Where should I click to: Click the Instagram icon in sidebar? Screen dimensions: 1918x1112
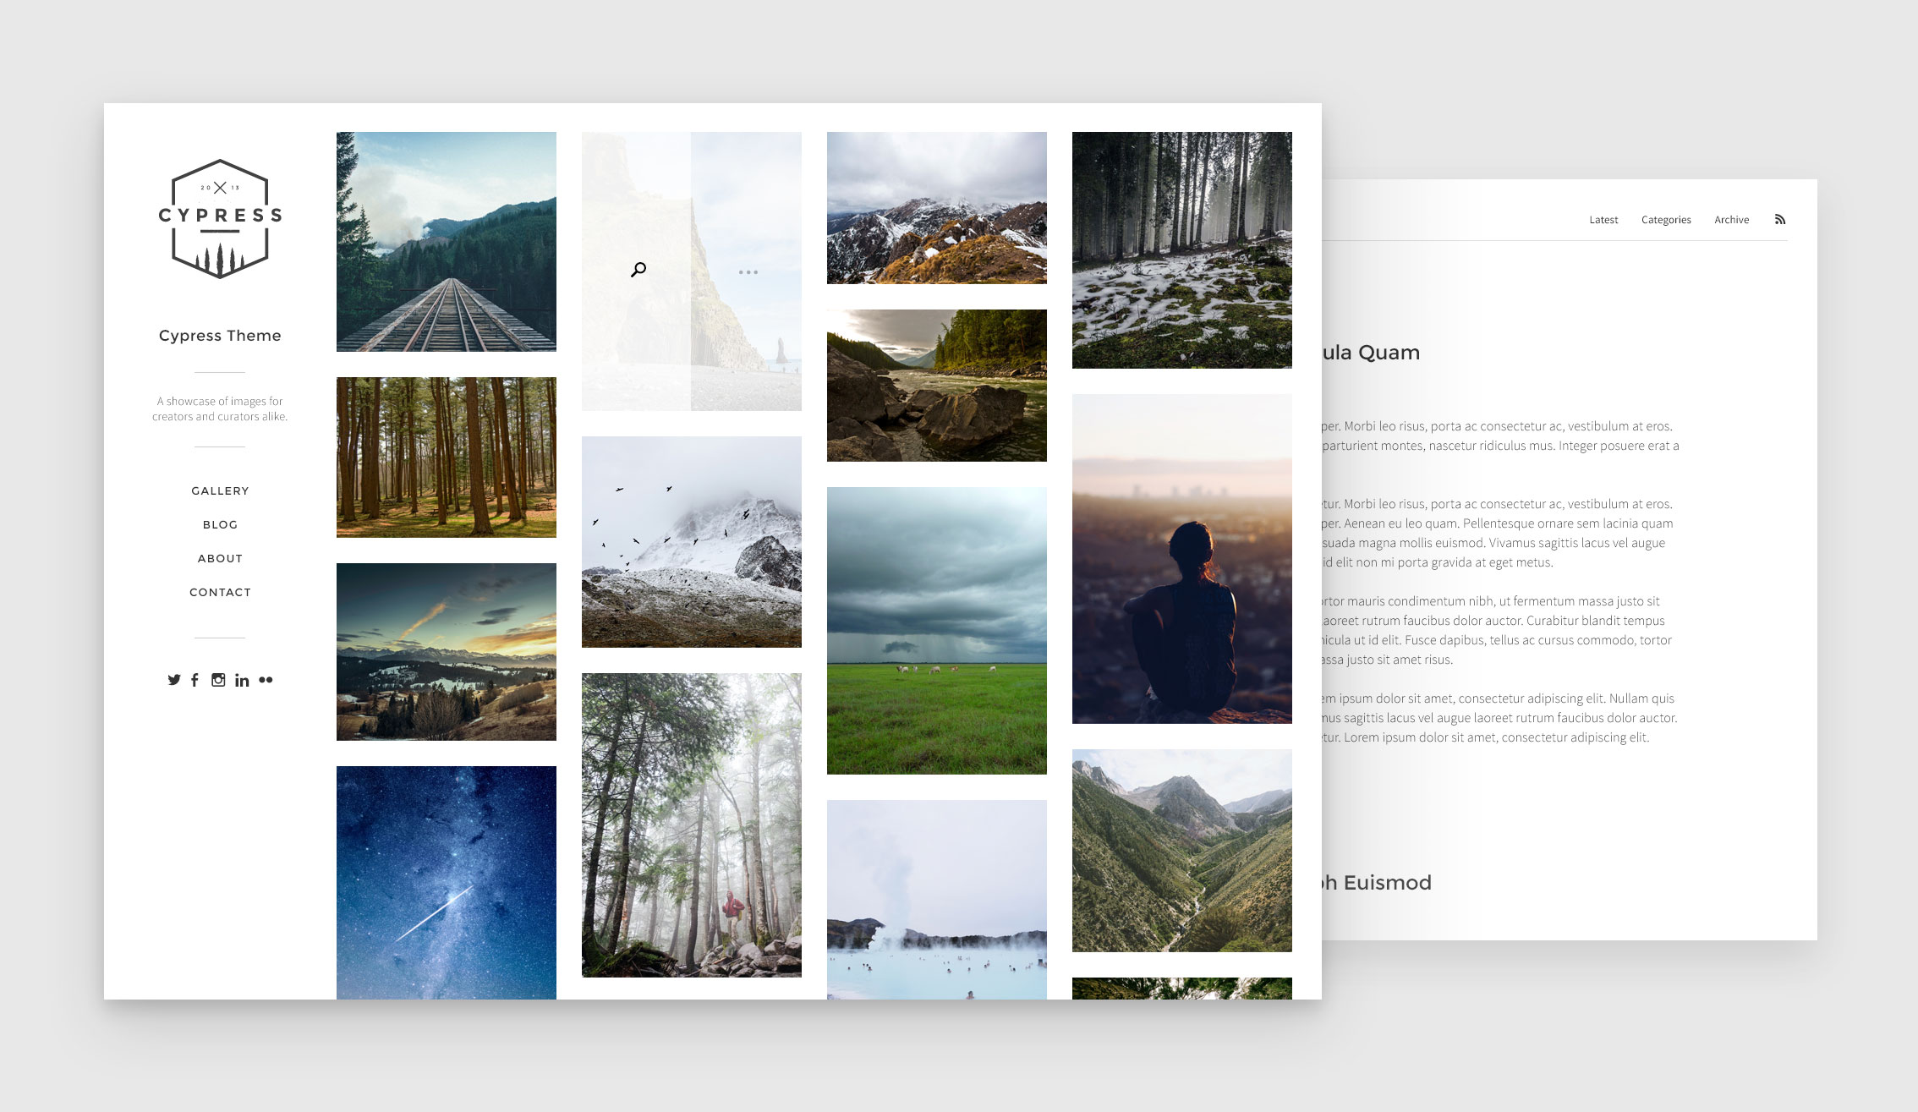218,680
